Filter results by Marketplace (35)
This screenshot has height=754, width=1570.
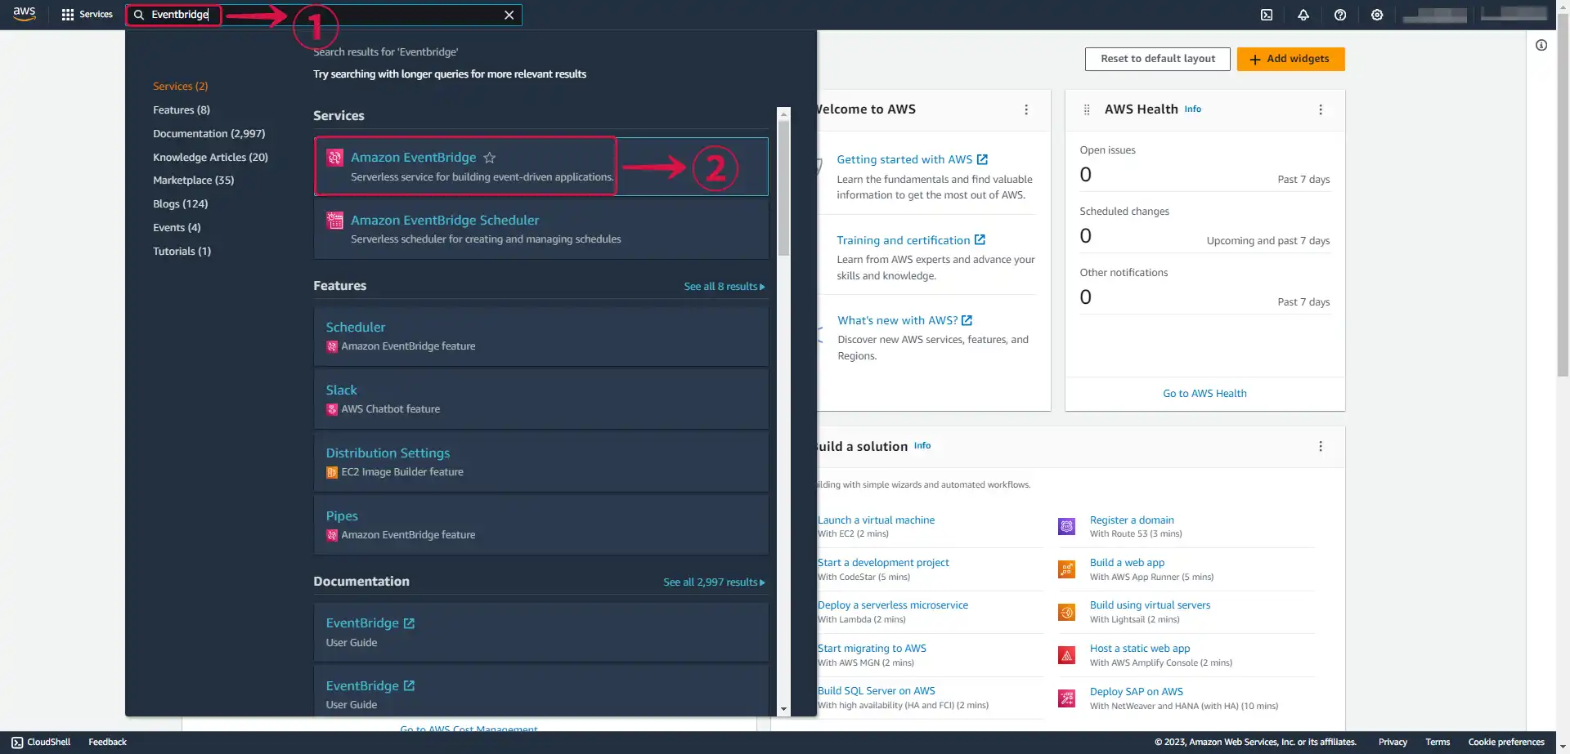coord(194,180)
